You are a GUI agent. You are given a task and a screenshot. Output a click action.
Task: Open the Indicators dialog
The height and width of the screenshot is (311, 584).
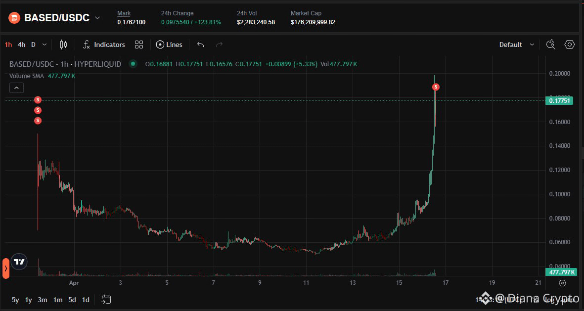[x=103, y=44]
